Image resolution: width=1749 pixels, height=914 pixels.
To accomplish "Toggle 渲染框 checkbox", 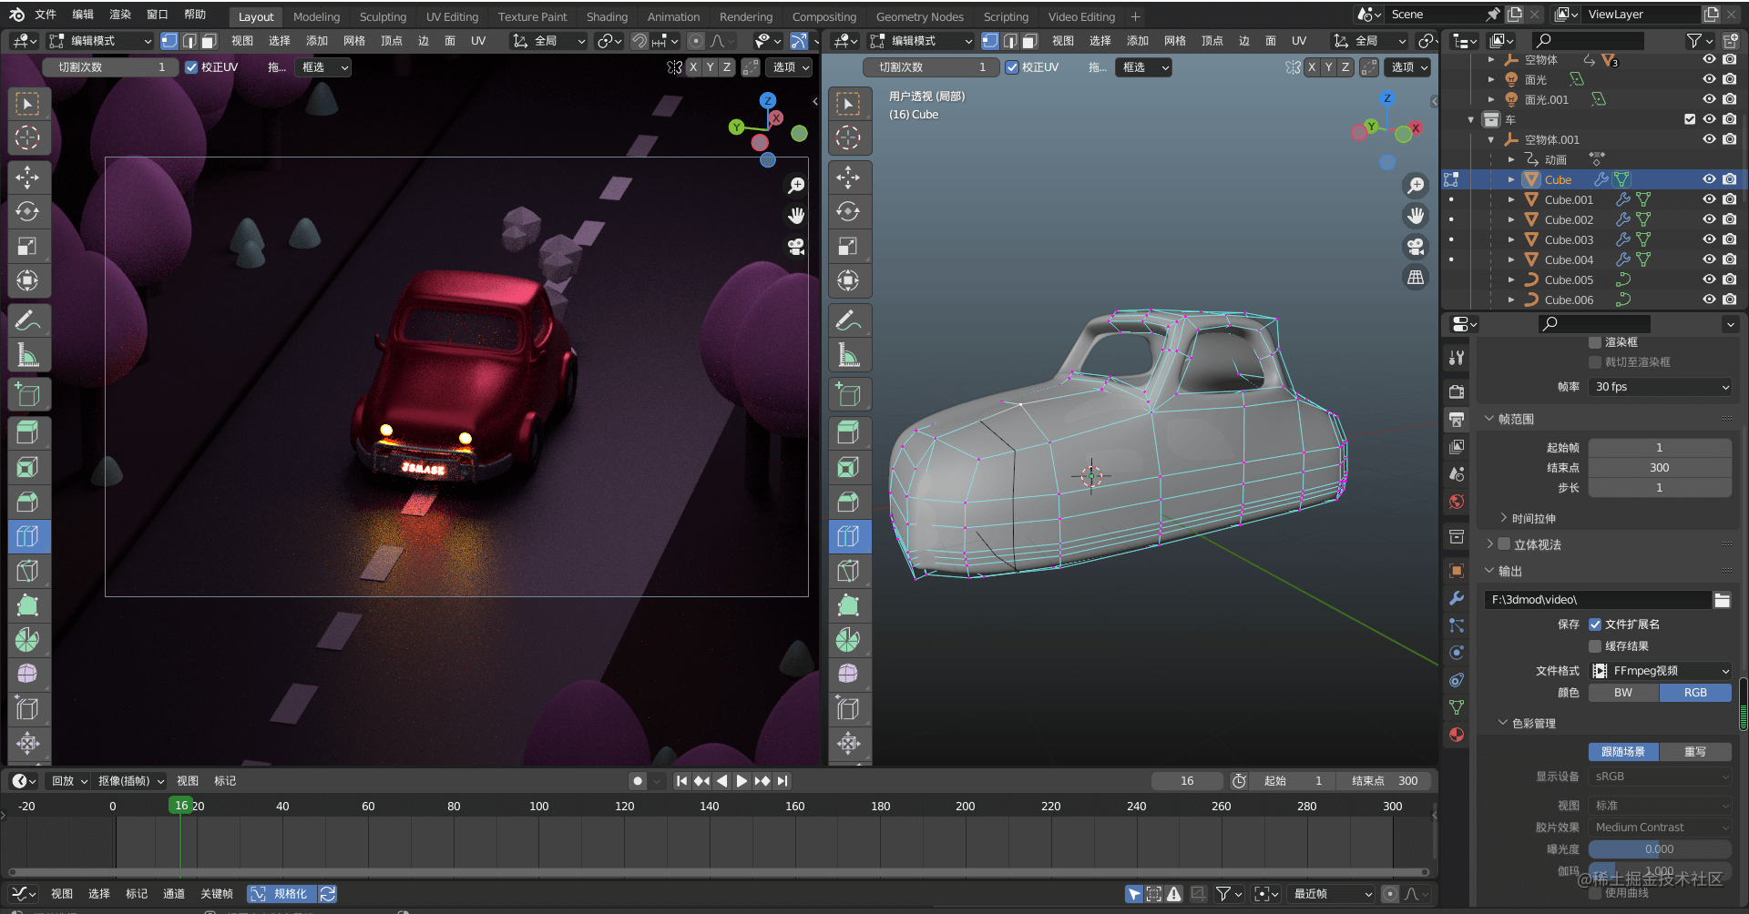I will pos(1595,342).
